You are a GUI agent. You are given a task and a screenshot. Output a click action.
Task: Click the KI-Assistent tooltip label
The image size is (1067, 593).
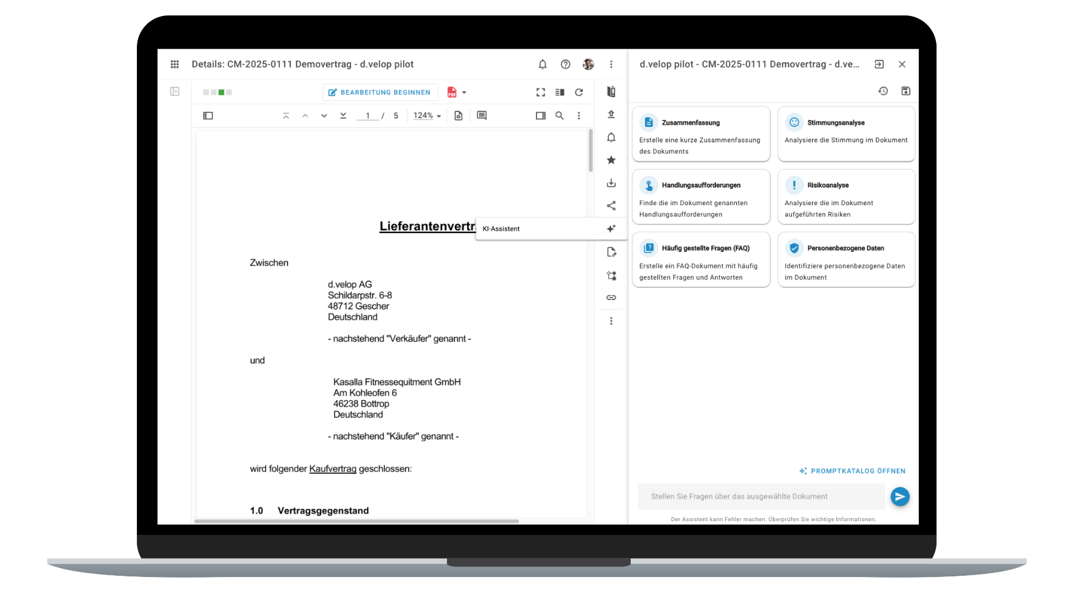click(x=501, y=229)
